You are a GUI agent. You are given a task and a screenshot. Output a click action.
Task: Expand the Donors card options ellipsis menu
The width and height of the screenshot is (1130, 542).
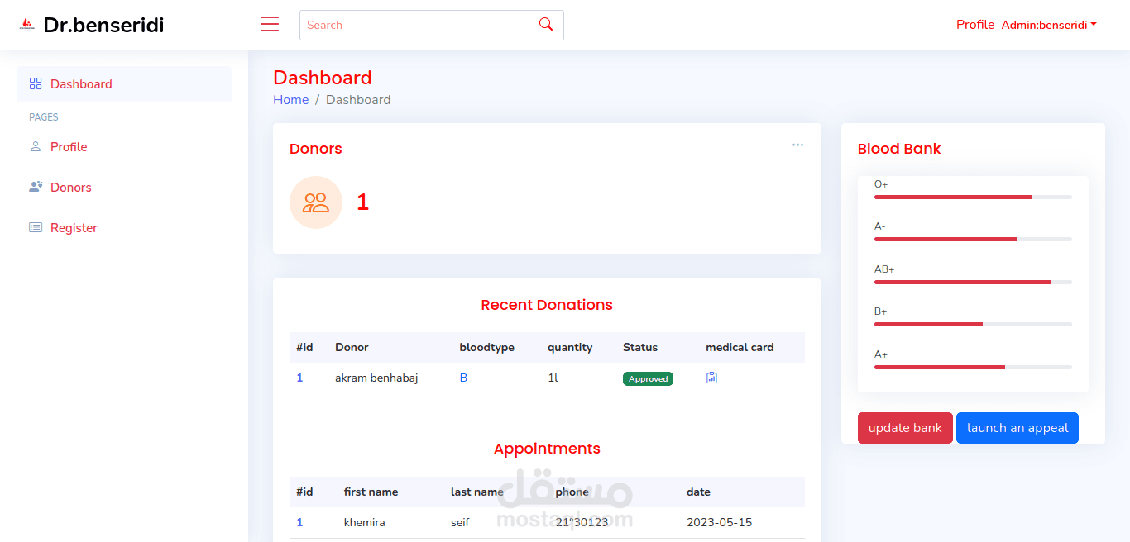(x=797, y=145)
